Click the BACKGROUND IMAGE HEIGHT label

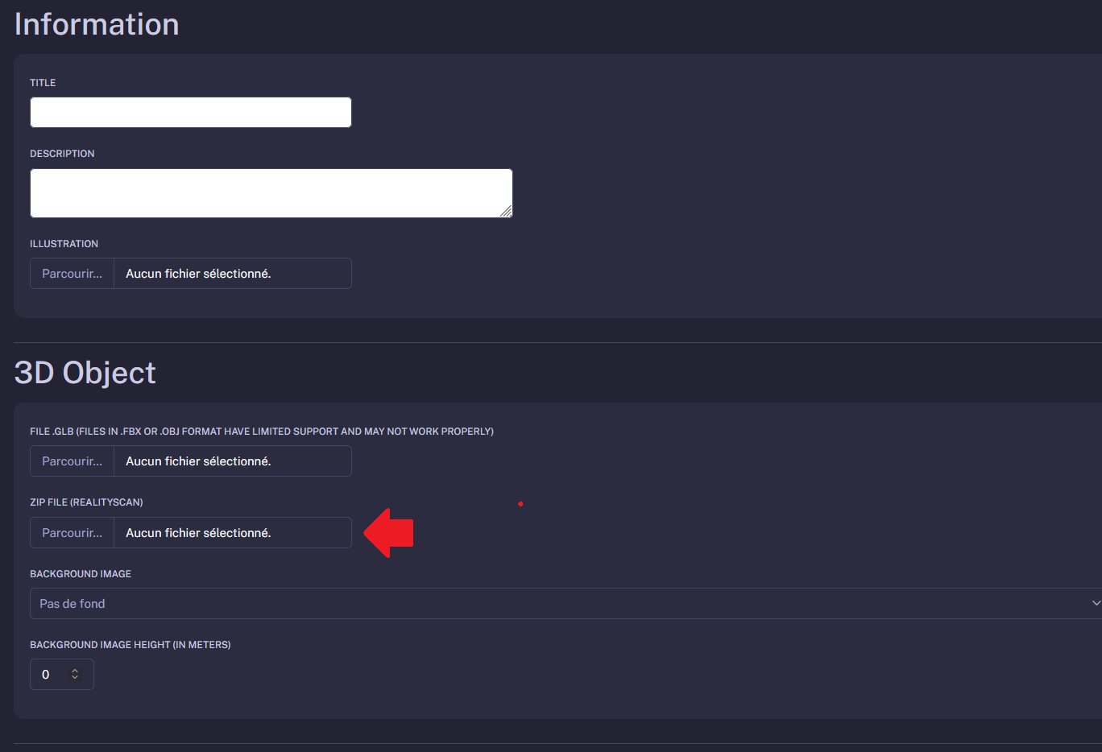click(130, 645)
